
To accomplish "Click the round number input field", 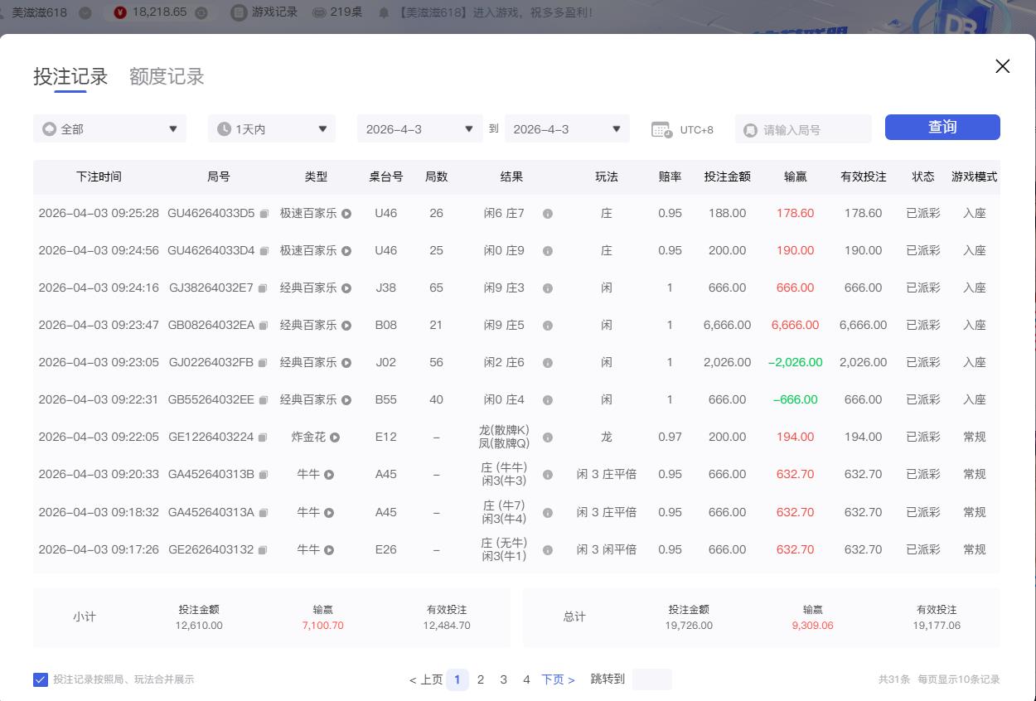I will [x=812, y=130].
